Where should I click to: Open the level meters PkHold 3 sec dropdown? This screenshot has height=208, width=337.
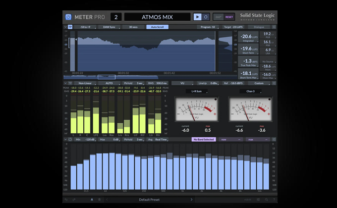pos(133,83)
